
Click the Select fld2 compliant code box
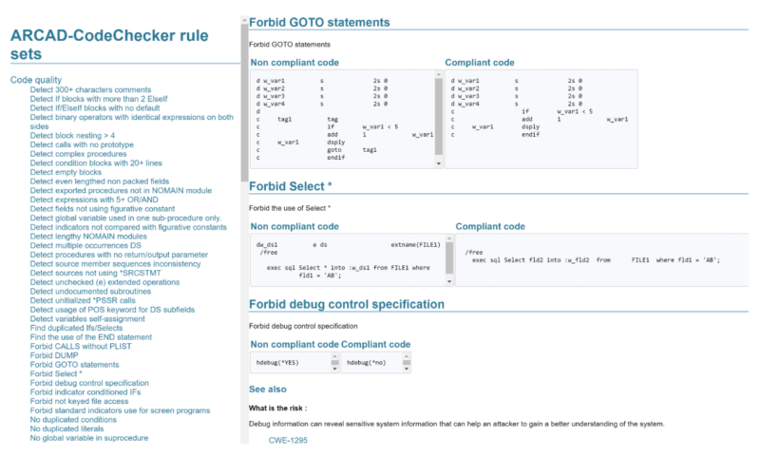[x=601, y=259]
